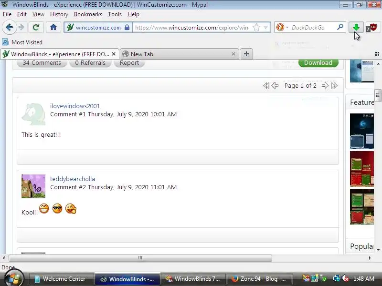Open the first Featured skin thumbnail
Screen dimensions: 382x286
tap(362, 131)
